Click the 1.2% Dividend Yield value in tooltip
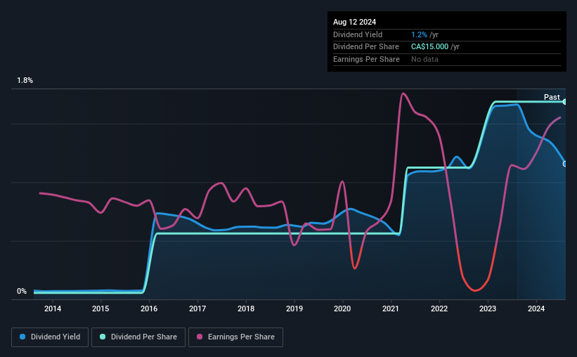Screen dimensions: 577x357 coord(419,34)
